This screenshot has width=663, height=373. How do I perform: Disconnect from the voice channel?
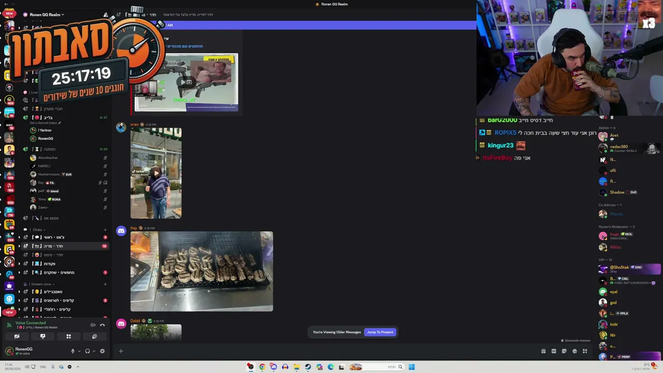(x=103, y=325)
